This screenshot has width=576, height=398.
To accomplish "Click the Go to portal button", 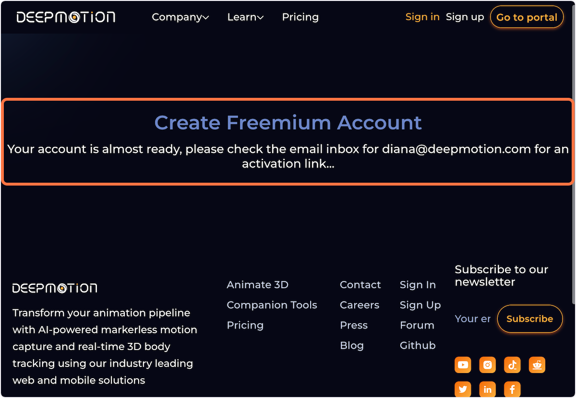I will [x=527, y=17].
